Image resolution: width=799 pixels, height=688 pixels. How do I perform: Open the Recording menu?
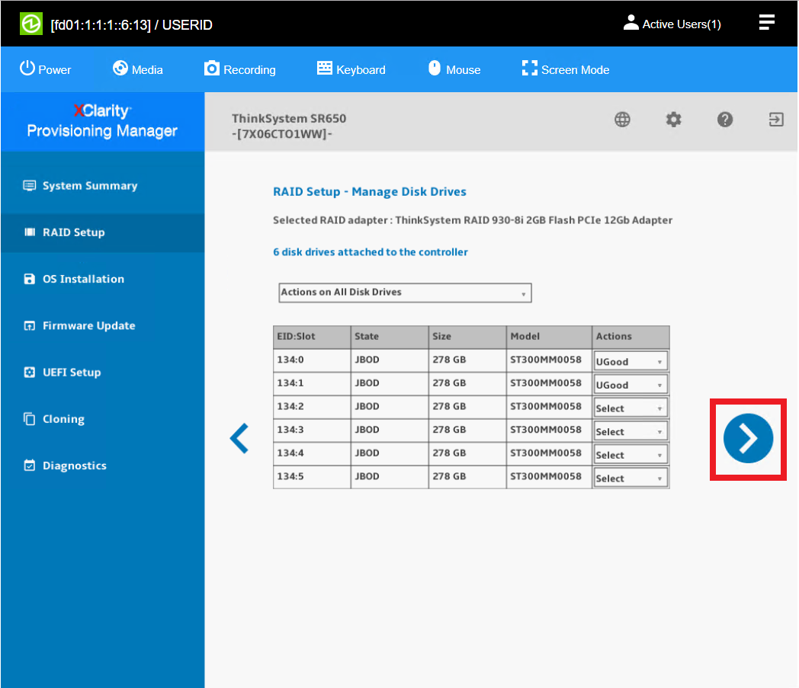tap(239, 69)
